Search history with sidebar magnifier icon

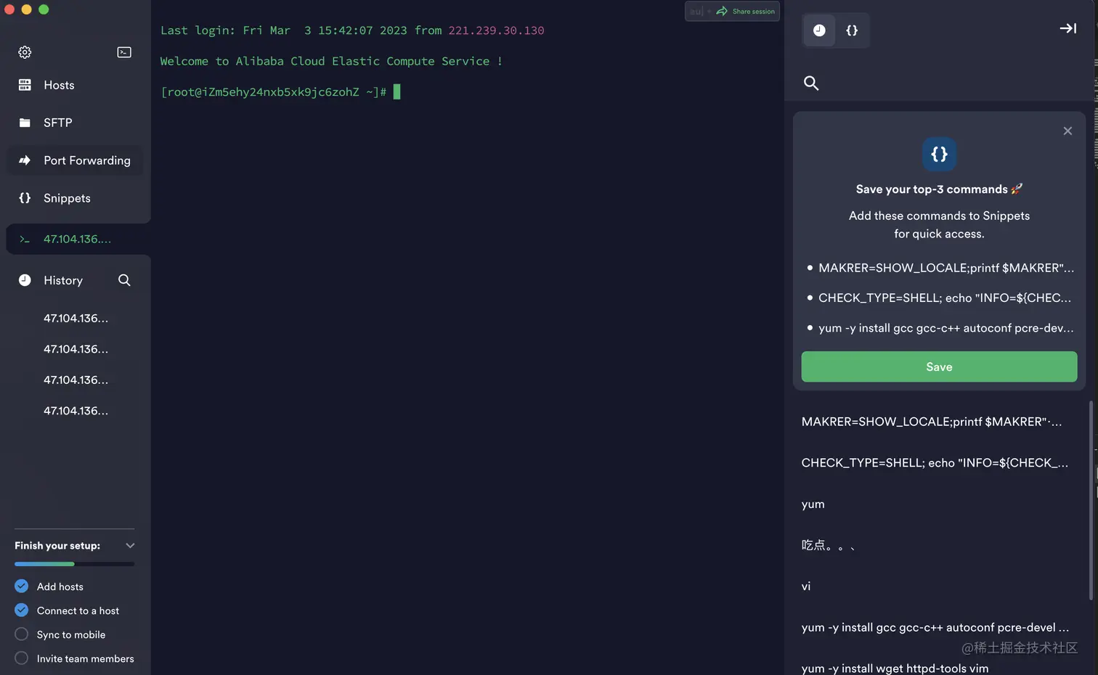pyautogui.click(x=124, y=280)
